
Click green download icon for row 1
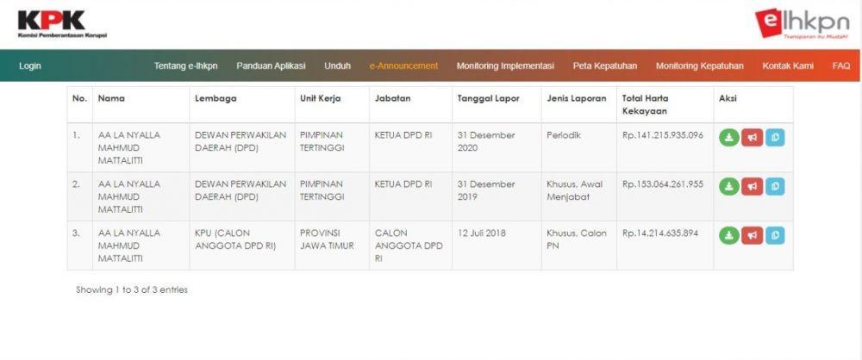click(729, 138)
